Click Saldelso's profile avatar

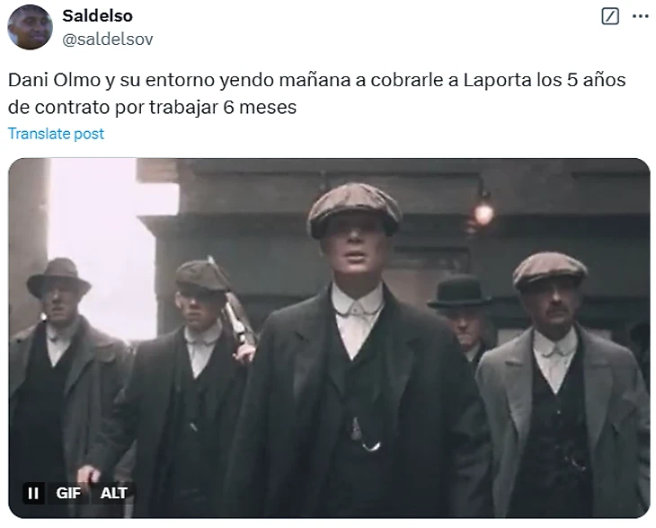(31, 27)
